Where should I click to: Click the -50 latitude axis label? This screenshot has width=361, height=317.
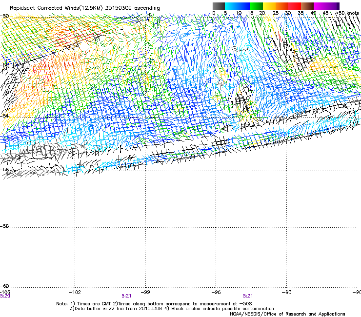pyautogui.click(x=4, y=16)
